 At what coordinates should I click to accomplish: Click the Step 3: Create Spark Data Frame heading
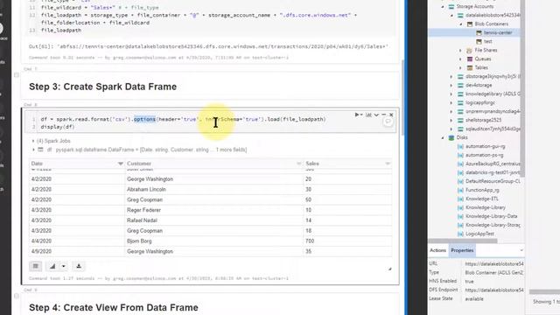coord(103,87)
